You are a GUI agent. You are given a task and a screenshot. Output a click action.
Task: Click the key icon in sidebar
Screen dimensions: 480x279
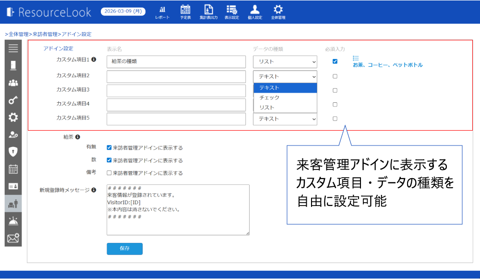tap(13, 100)
